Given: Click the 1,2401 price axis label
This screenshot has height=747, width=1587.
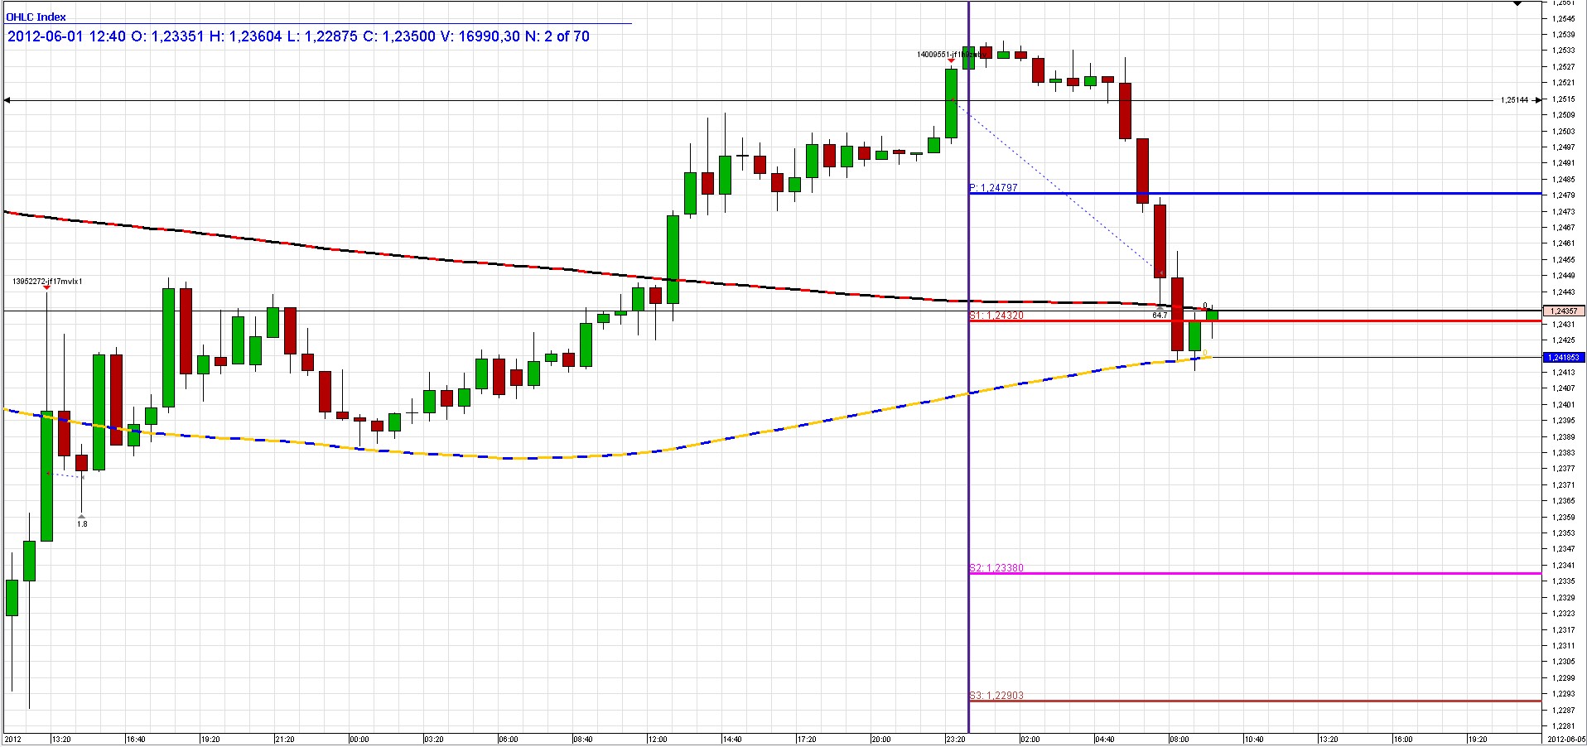Looking at the screenshot, I should [1563, 404].
